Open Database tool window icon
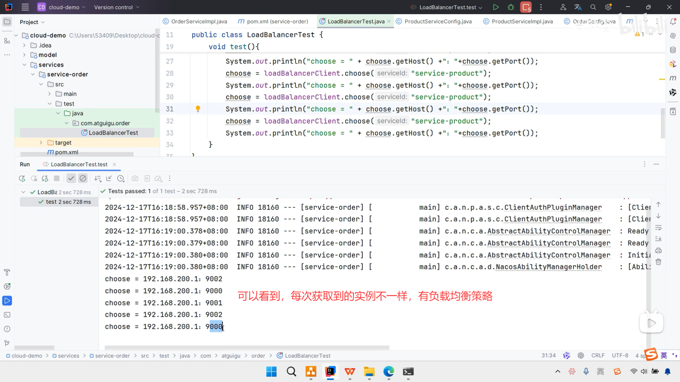Image resolution: width=680 pixels, height=382 pixels. point(673,50)
